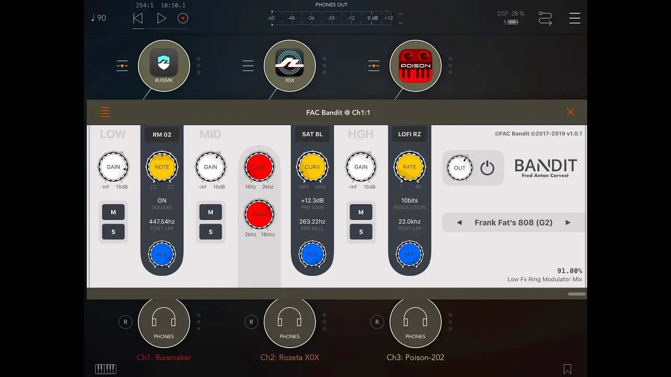Open the routing icon in top bar
671x377 pixels.
coord(545,19)
